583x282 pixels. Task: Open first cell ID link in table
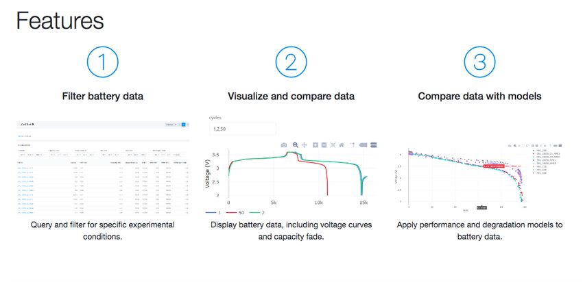click(25, 168)
